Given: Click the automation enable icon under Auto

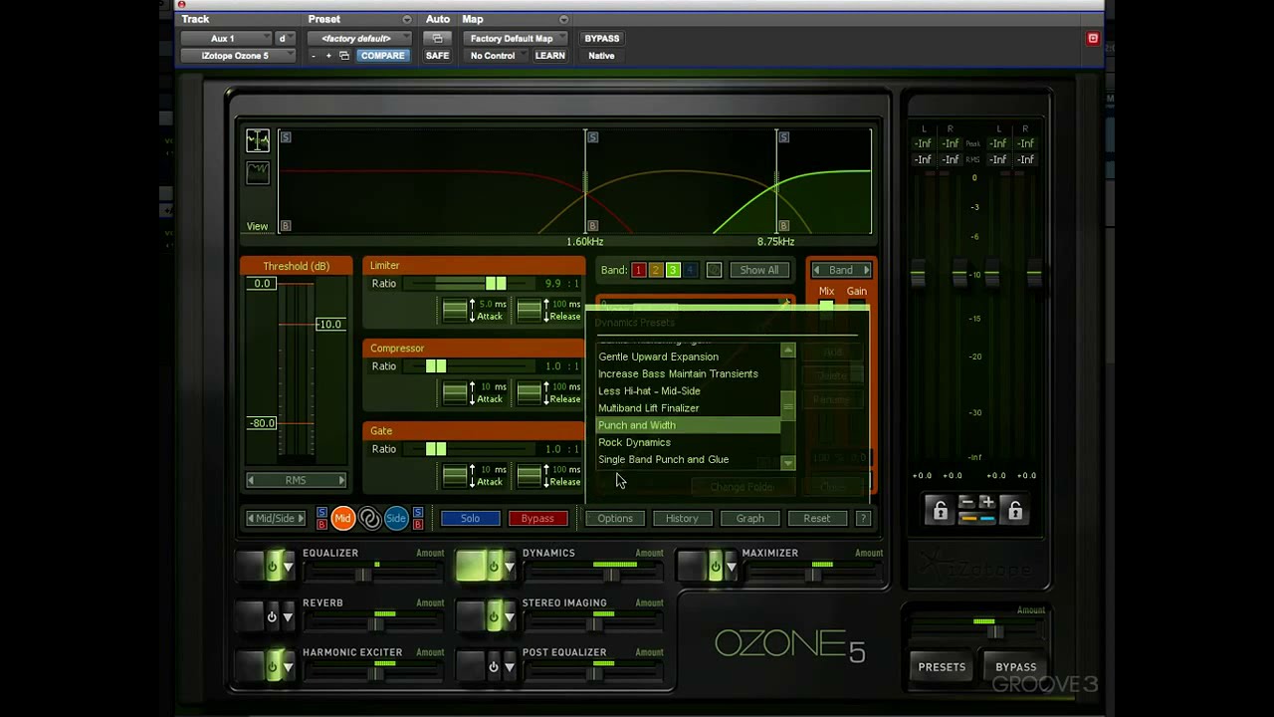Looking at the screenshot, I should [437, 39].
